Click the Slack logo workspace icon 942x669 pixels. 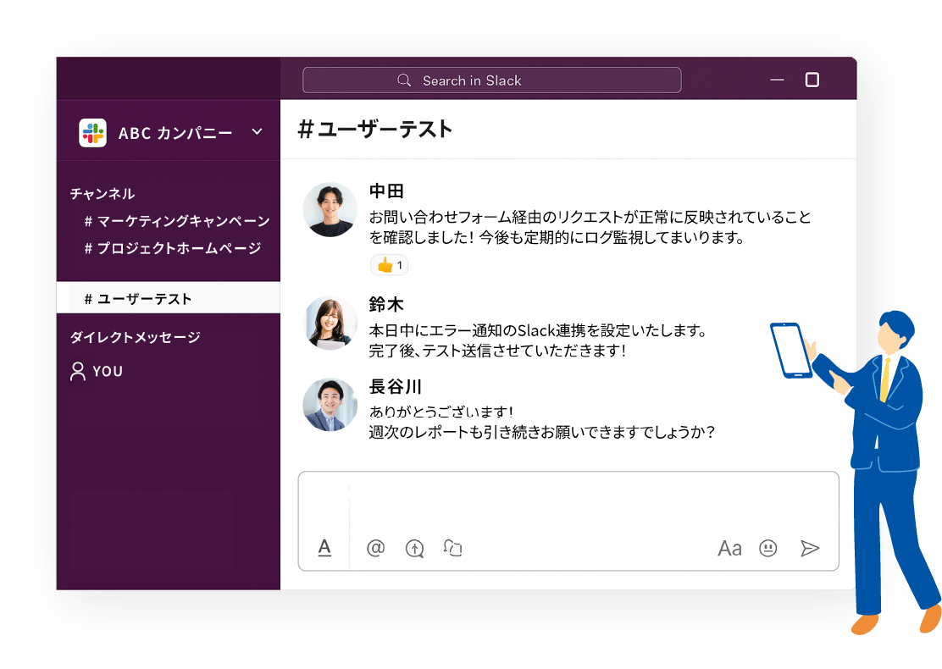92,133
